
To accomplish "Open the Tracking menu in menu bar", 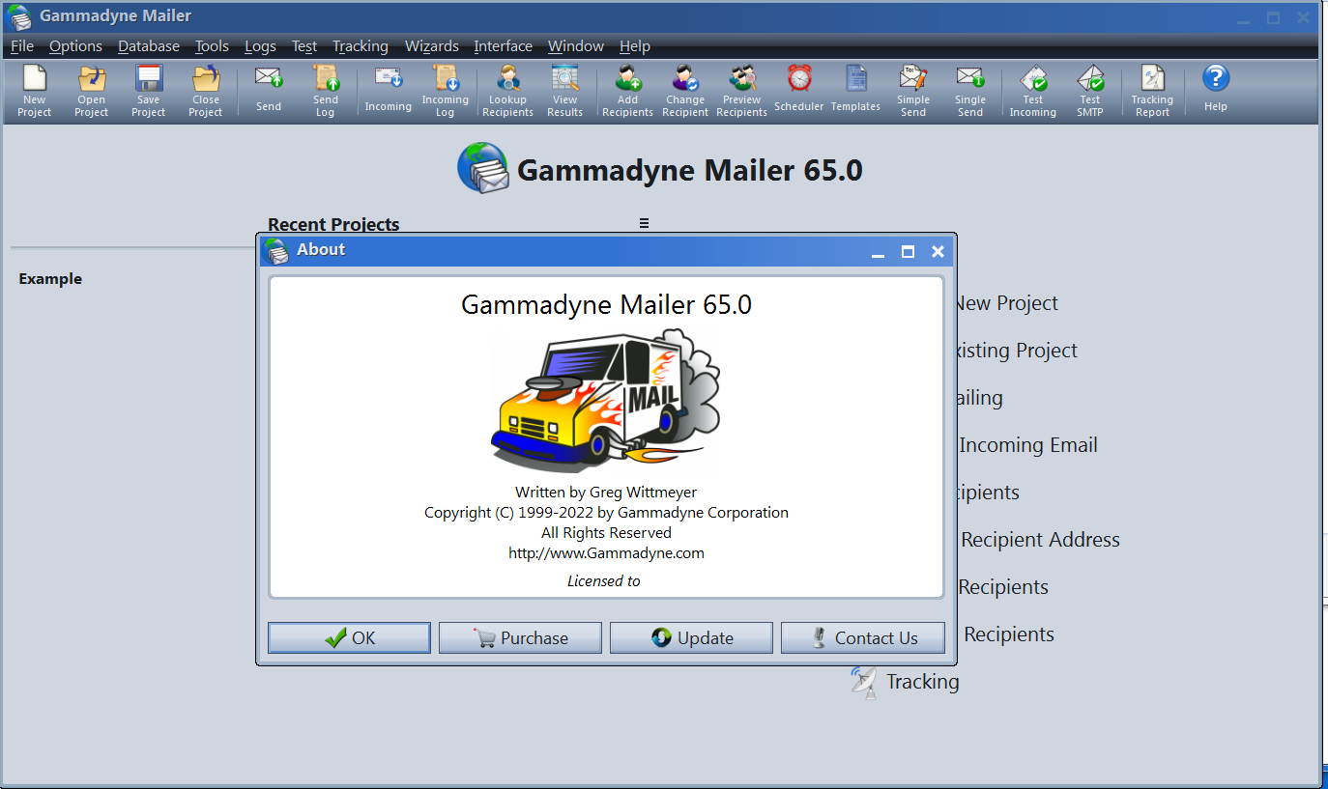I will point(360,46).
